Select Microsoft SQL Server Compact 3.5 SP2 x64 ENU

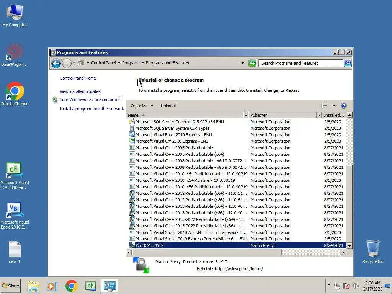point(236,122)
